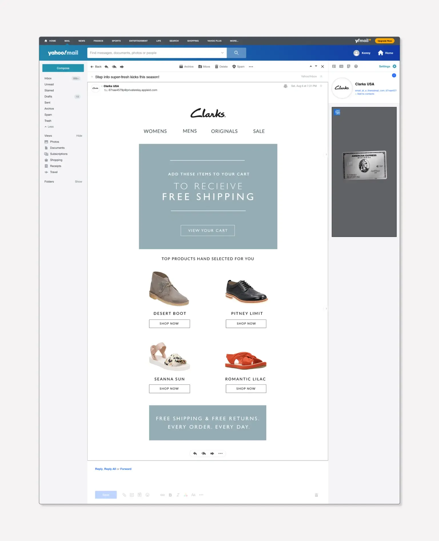Open the Documents view
This screenshot has width=439, height=541.
click(x=55, y=148)
